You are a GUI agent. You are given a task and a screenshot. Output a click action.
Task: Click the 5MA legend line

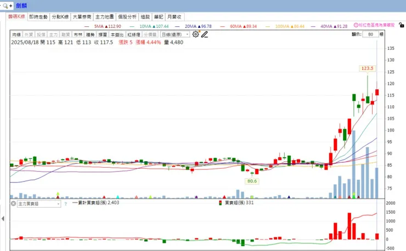pos(103,26)
